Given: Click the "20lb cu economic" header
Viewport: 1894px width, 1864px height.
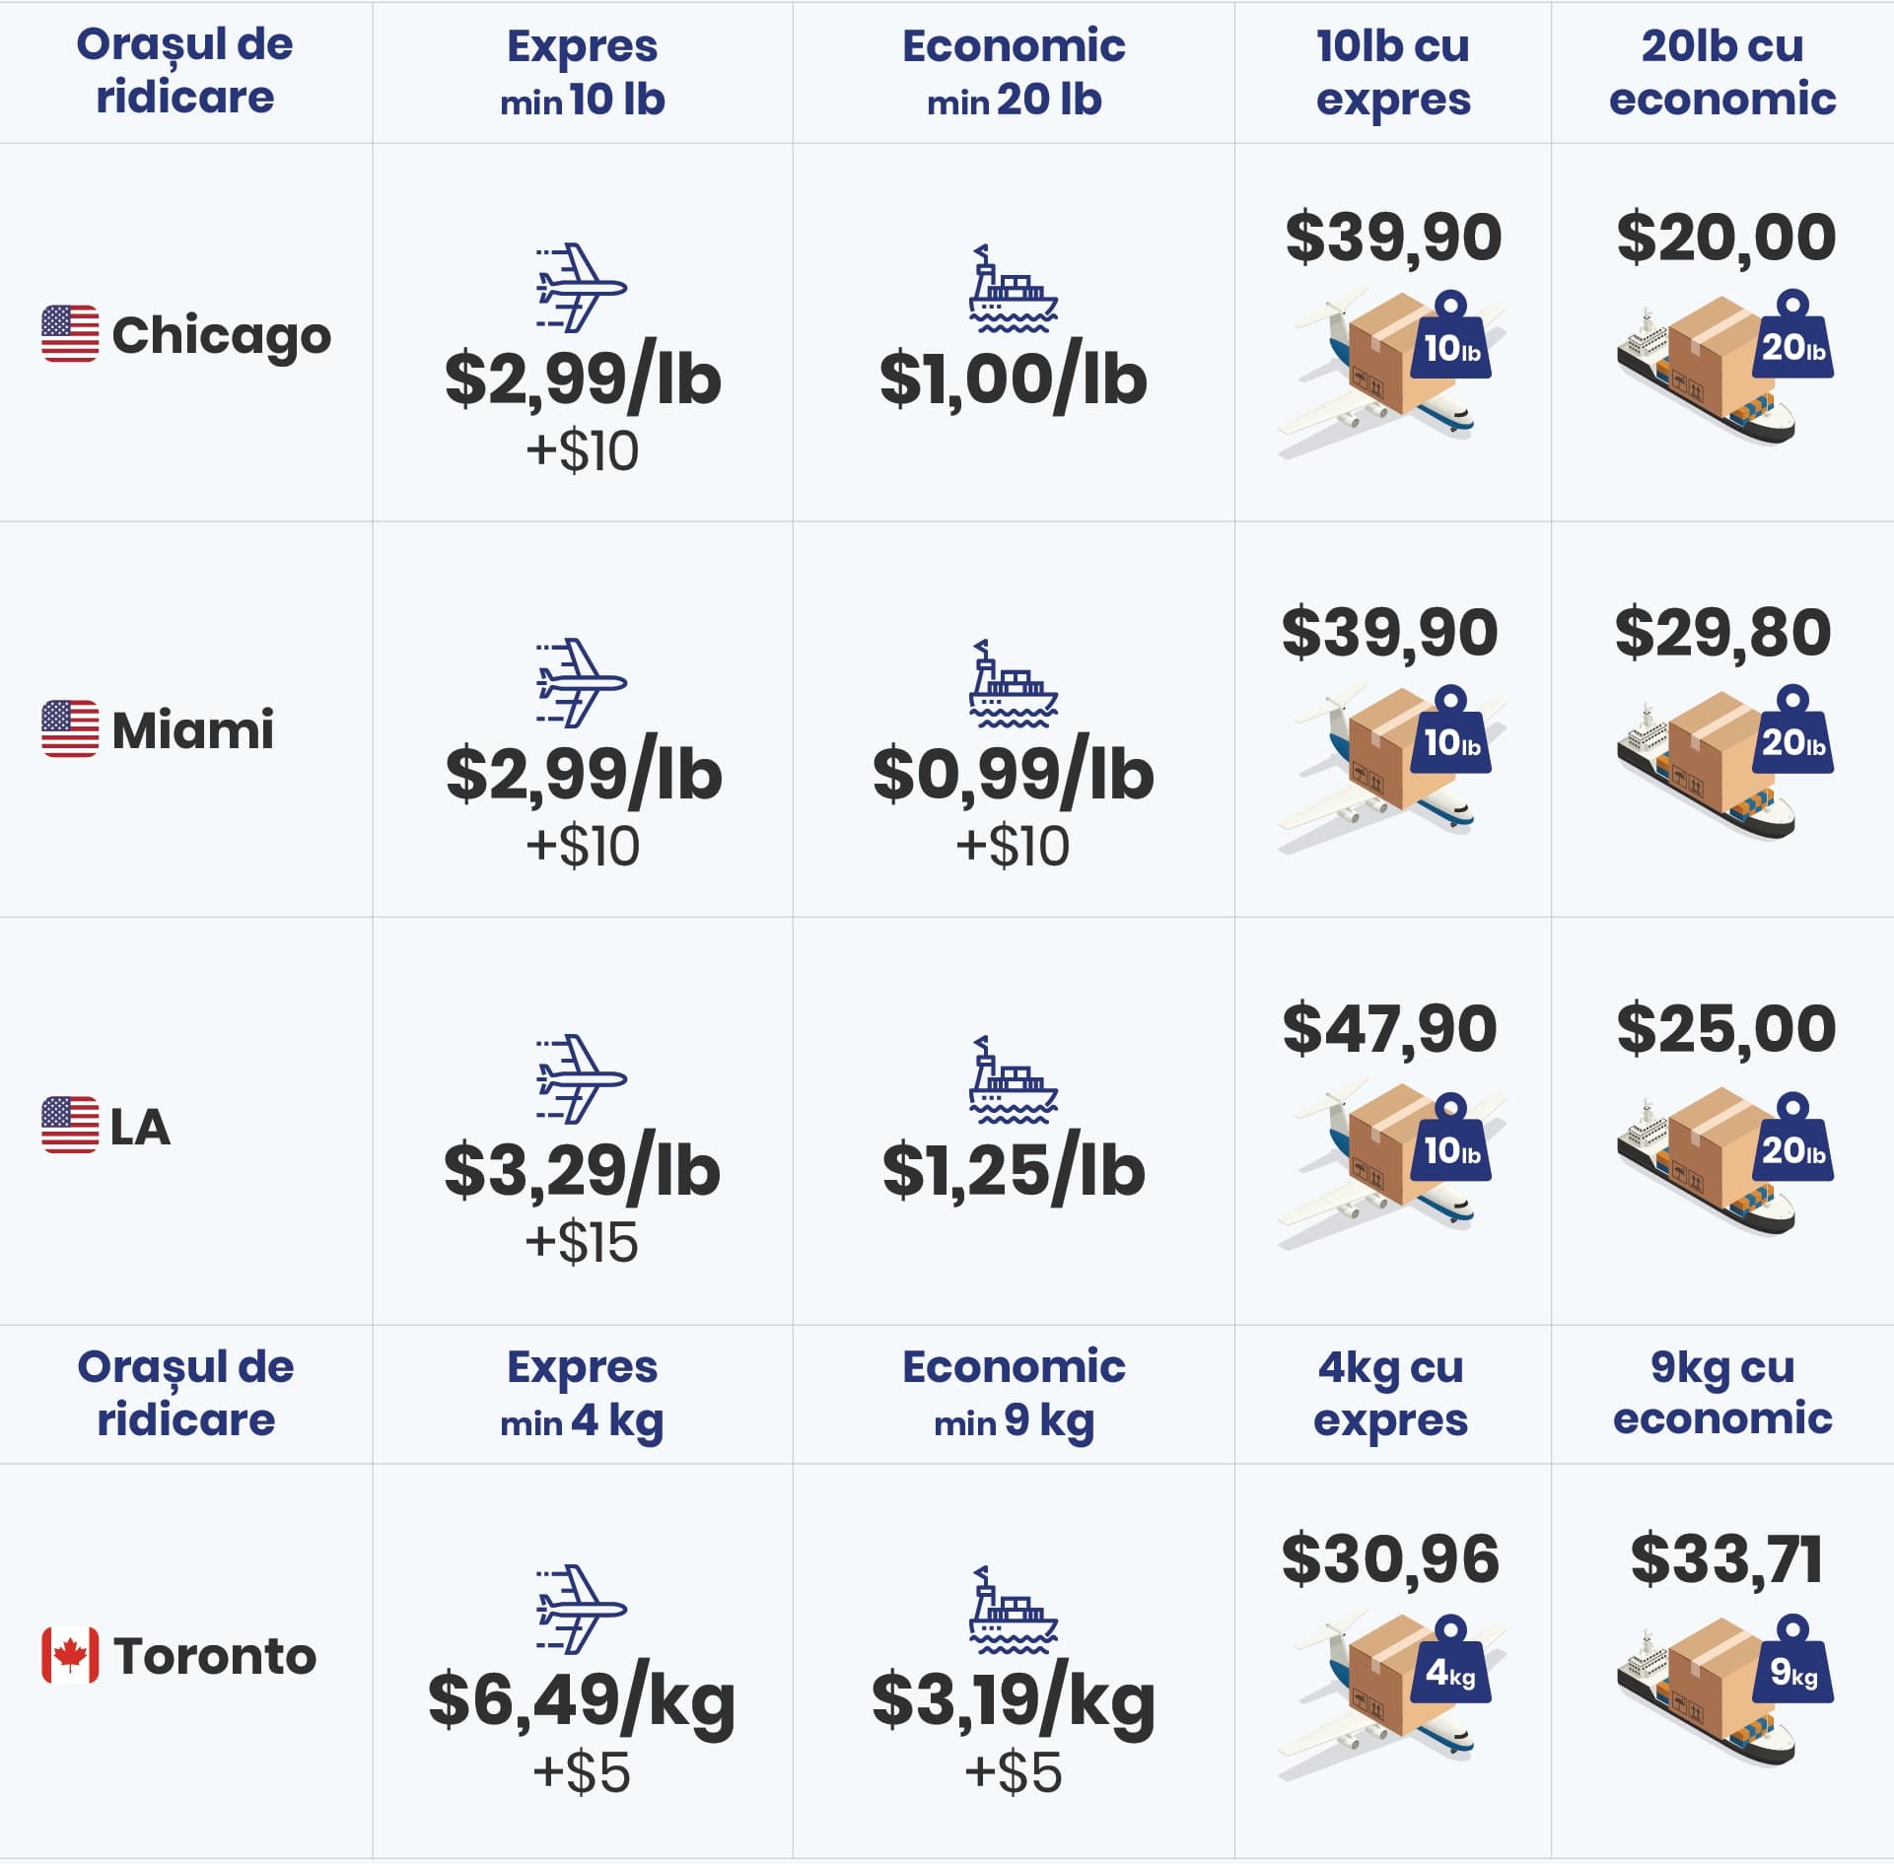Looking at the screenshot, I should 1722,72.
